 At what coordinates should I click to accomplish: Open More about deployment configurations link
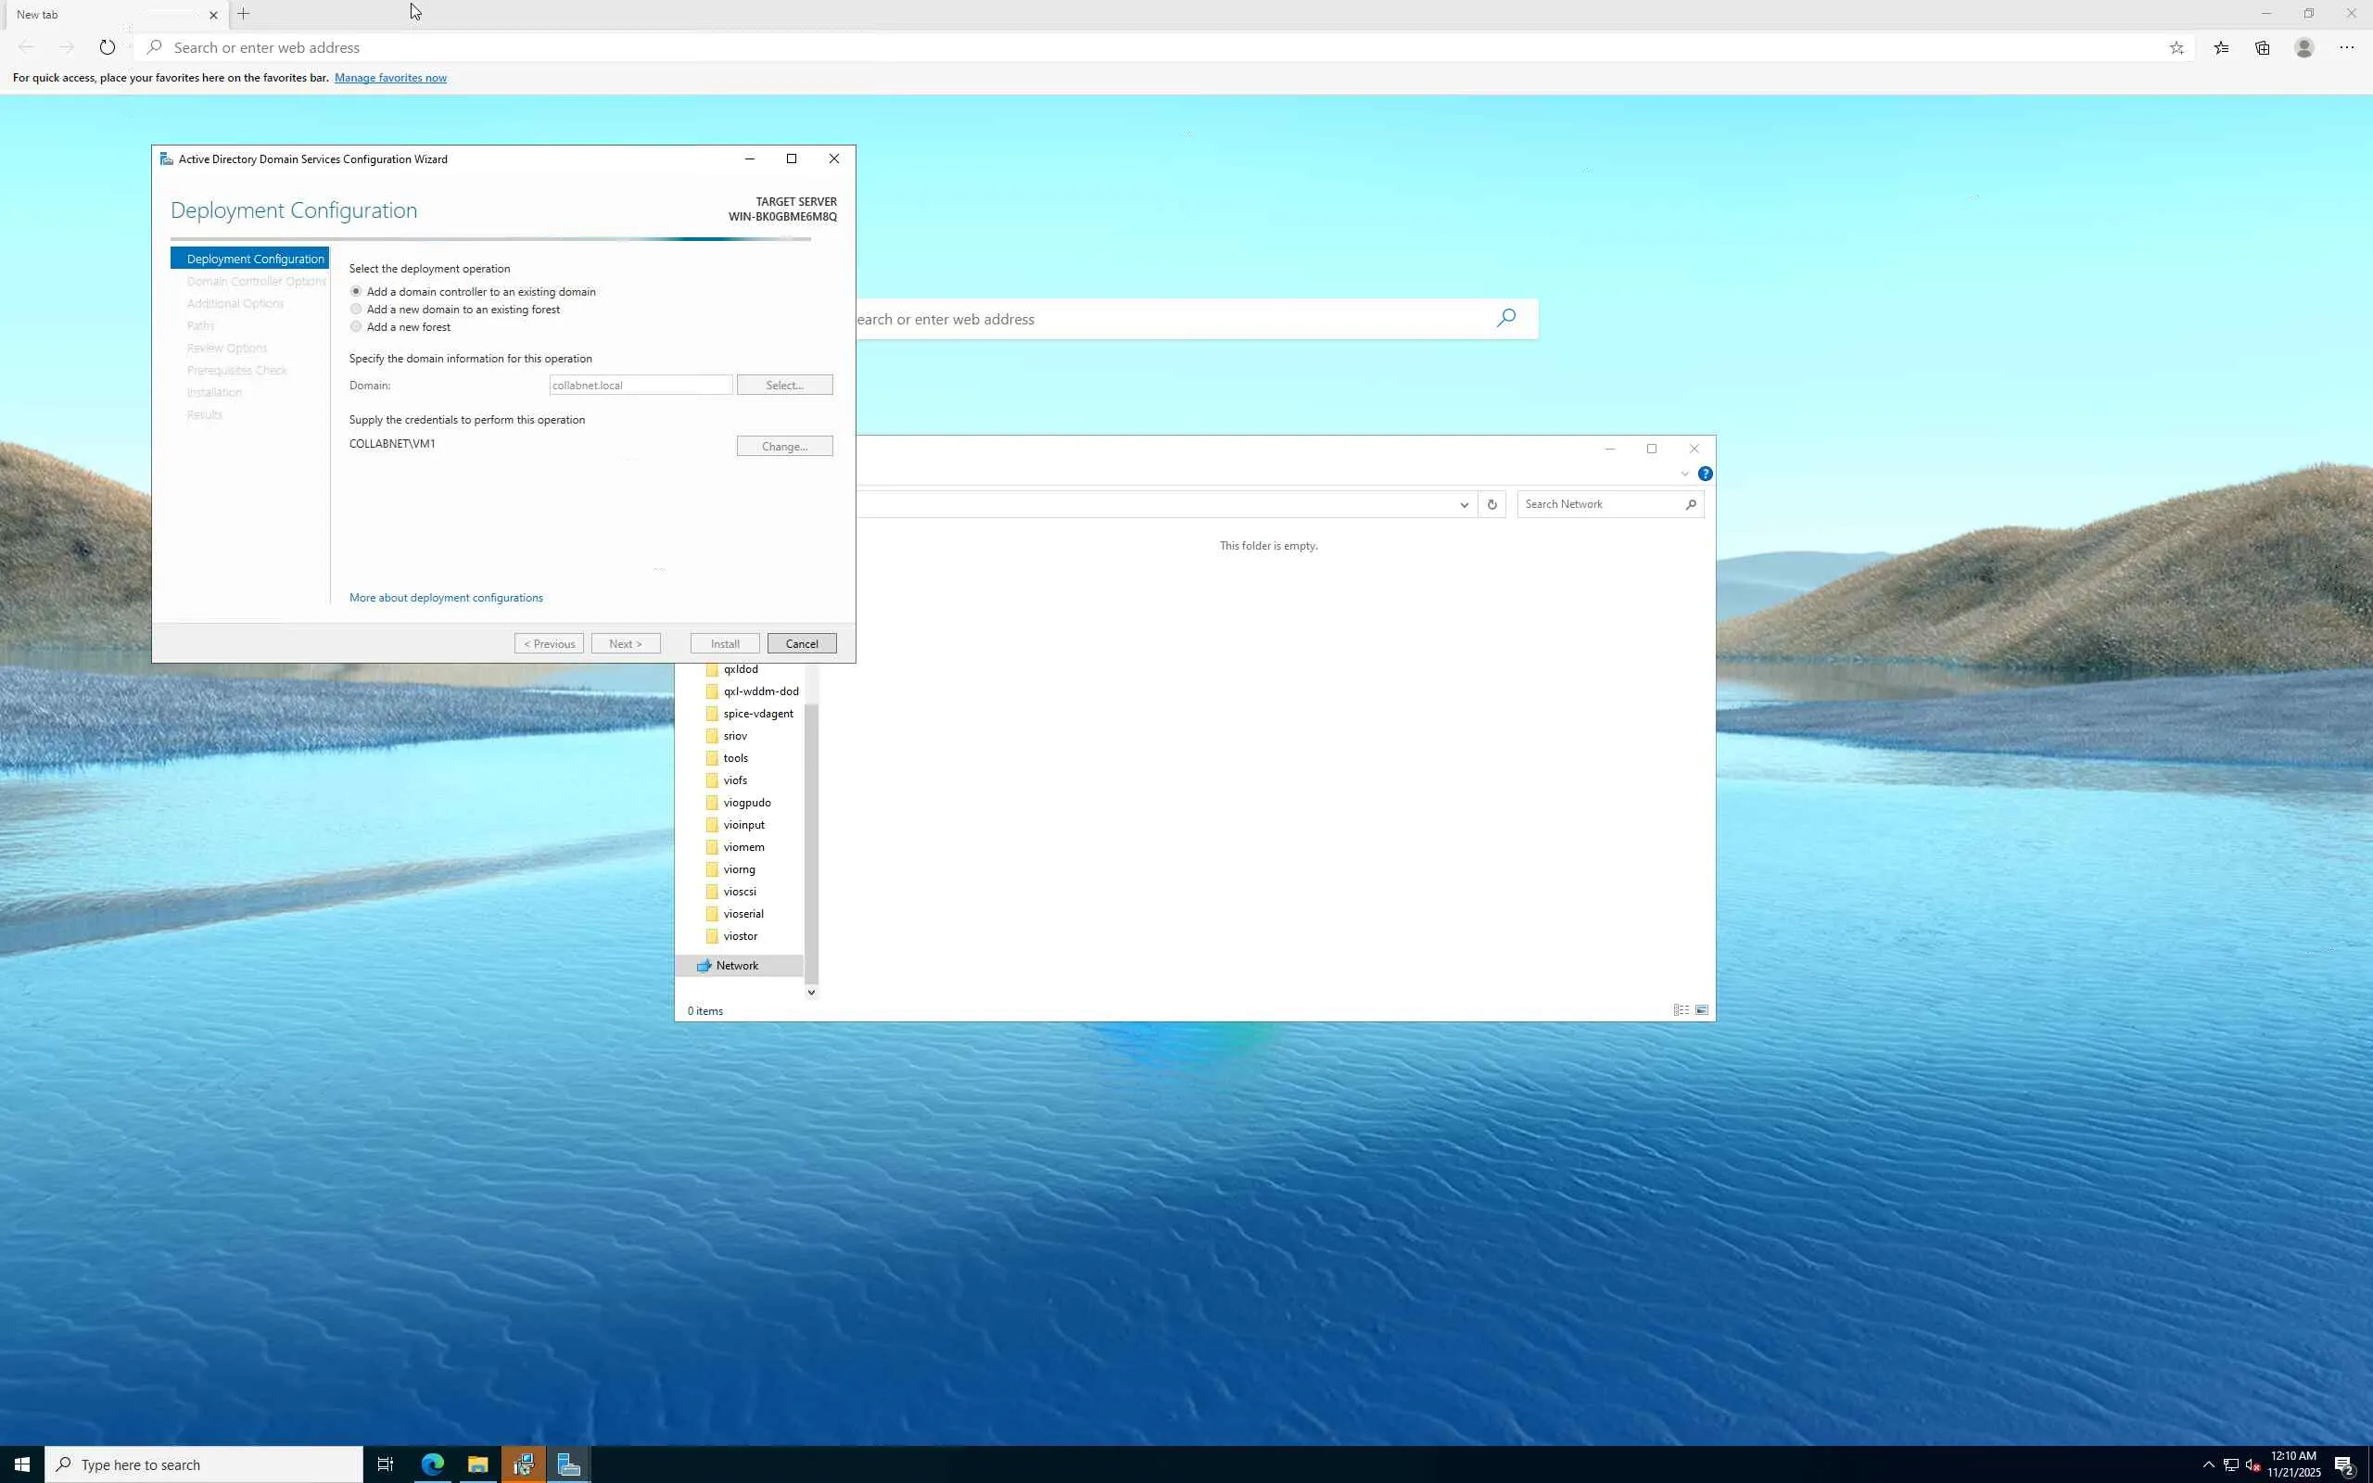tap(445, 597)
